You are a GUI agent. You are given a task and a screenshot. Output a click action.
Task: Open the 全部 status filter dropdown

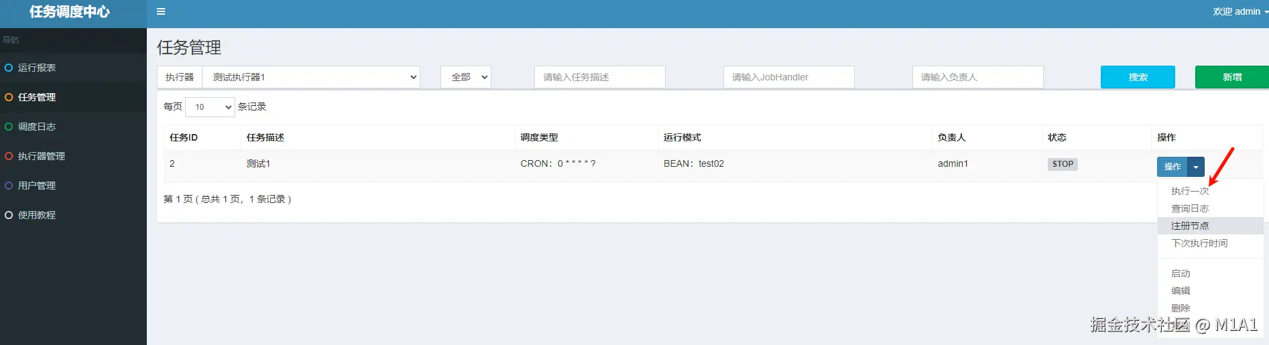466,77
